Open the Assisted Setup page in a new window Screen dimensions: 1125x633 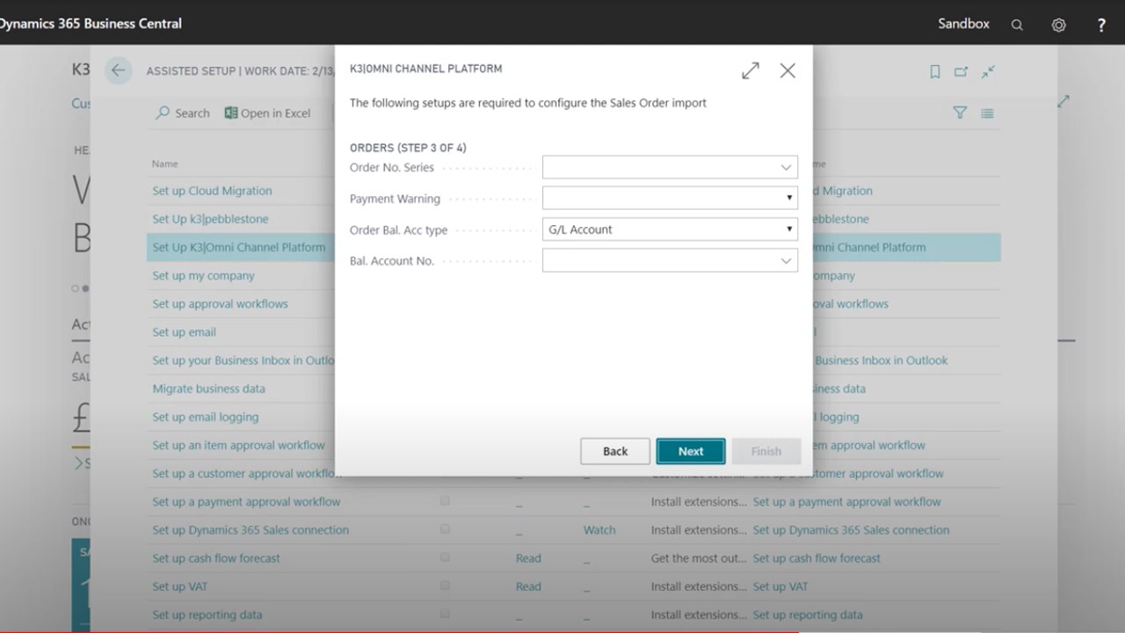click(961, 72)
